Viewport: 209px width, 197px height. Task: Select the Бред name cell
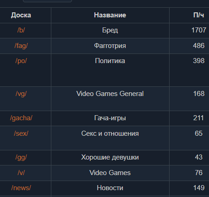(x=110, y=30)
